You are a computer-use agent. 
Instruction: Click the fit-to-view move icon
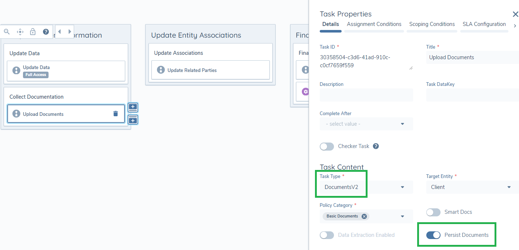pyautogui.click(x=20, y=32)
